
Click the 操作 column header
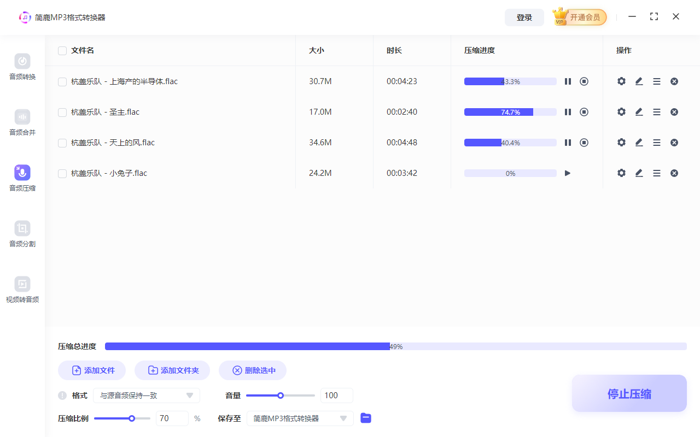tap(624, 50)
